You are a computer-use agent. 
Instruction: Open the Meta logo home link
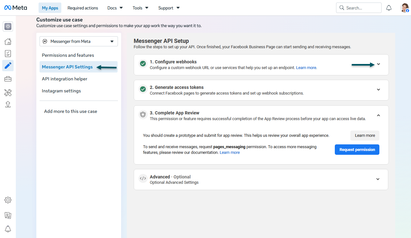[x=16, y=8]
